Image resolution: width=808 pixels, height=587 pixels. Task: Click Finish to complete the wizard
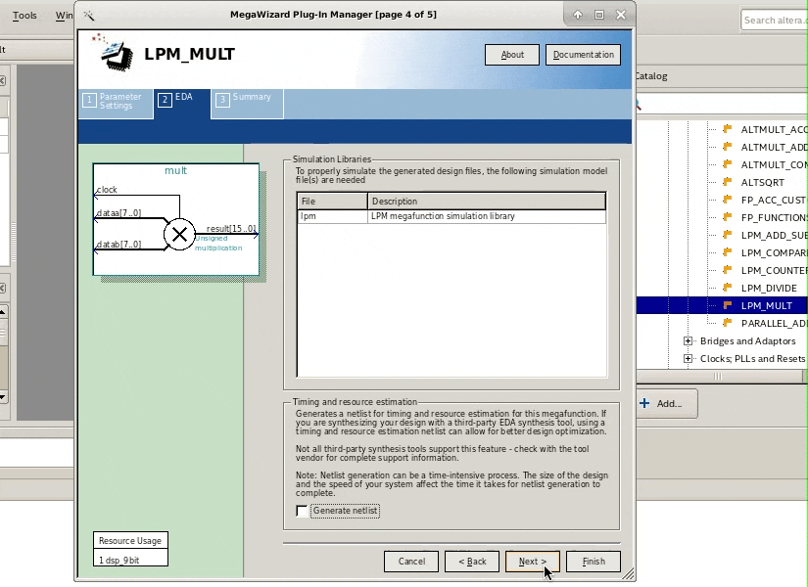pyautogui.click(x=594, y=562)
